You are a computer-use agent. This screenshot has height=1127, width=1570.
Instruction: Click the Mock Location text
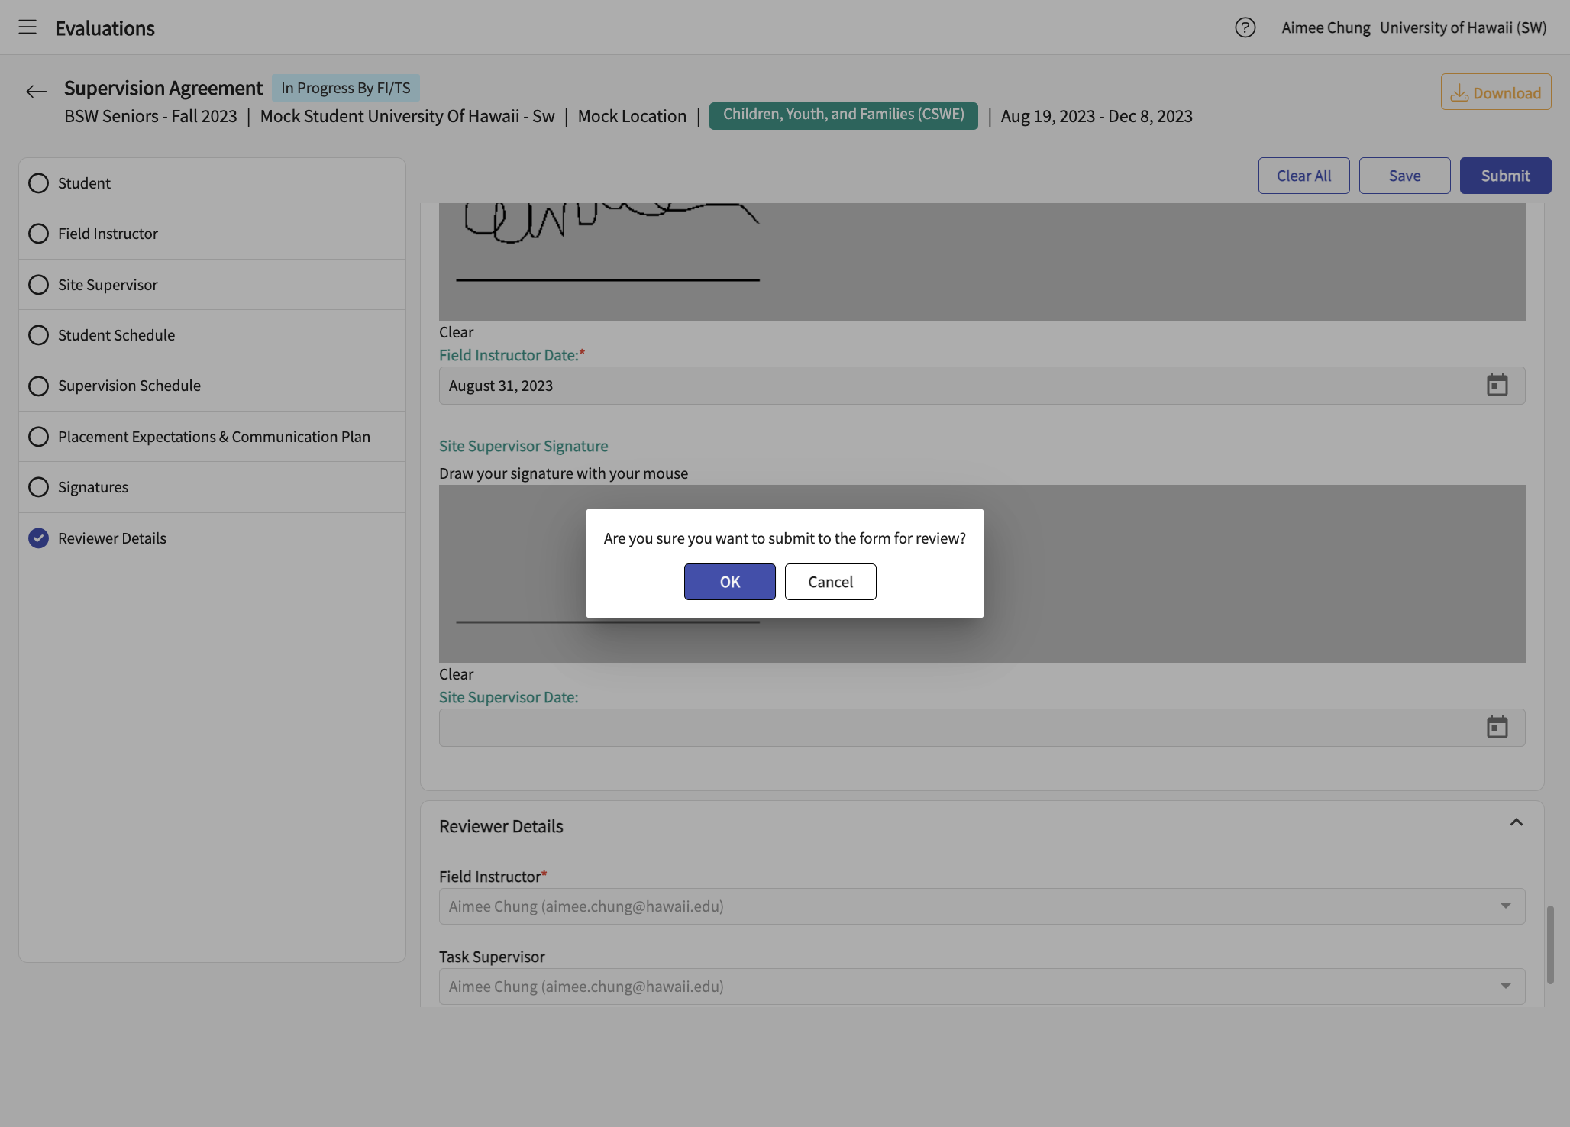[x=632, y=116]
